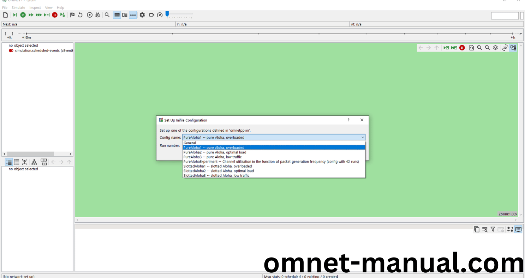Click the log panel filter funnel icon
This screenshot has width=525, height=278.
click(493, 229)
